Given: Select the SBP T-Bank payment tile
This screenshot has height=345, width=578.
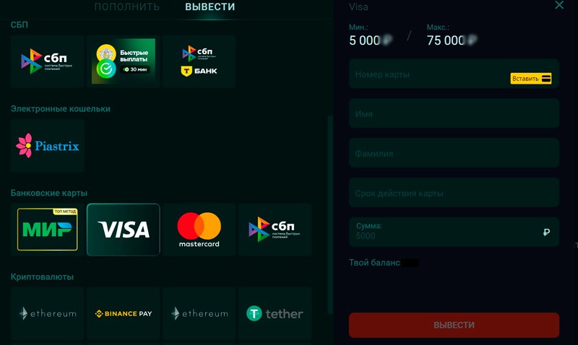Looking at the screenshot, I should coord(199,61).
